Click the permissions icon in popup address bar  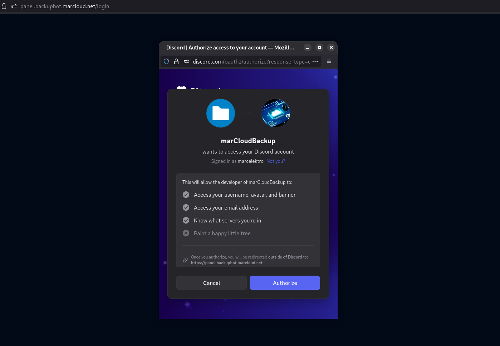tap(186, 61)
